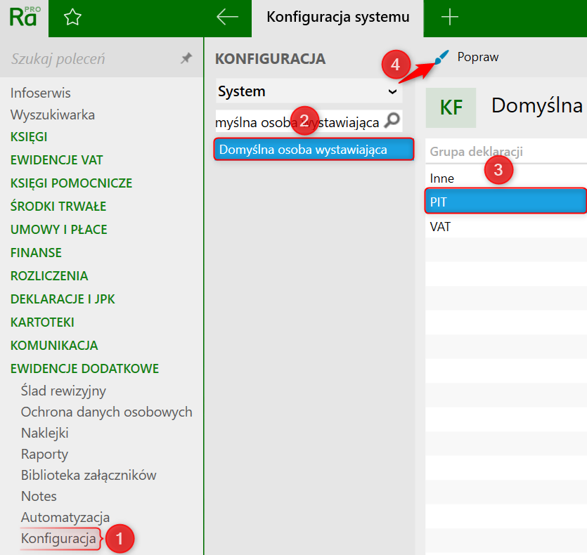Open Konfiguracja in the sidebar
The width and height of the screenshot is (587, 555).
tap(59, 539)
